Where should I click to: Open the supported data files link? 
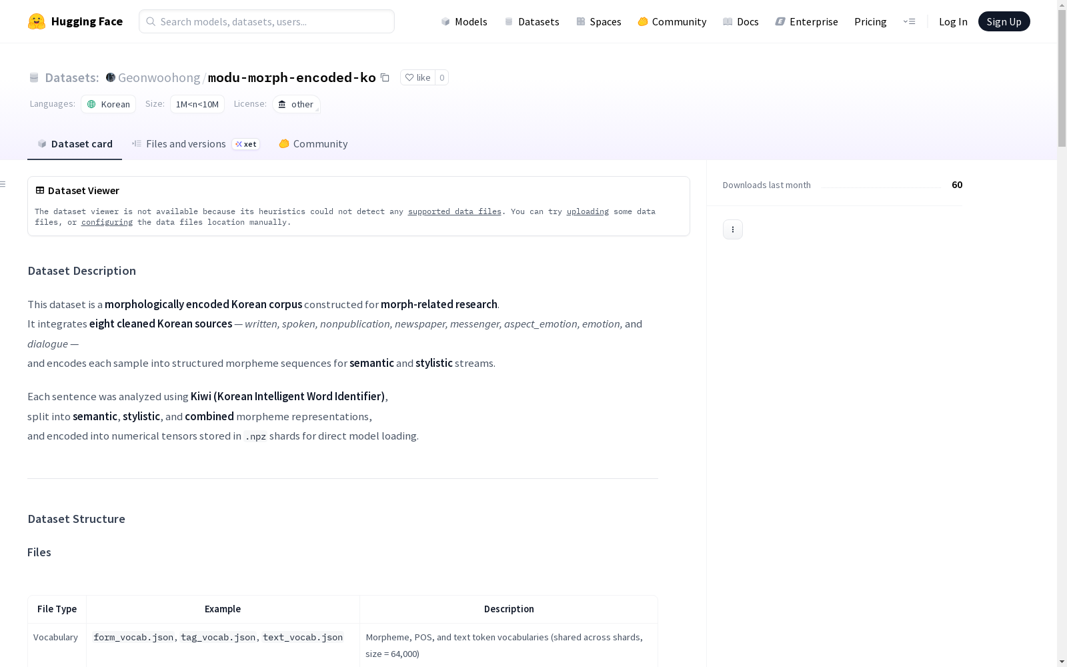(454, 211)
